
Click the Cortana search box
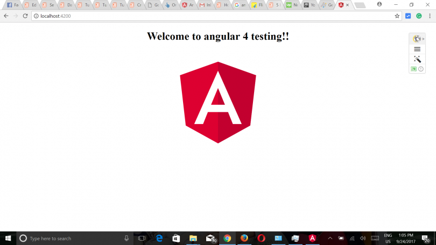(x=75, y=239)
